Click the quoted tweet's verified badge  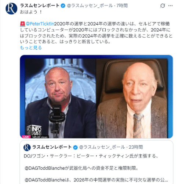tap(75, 147)
